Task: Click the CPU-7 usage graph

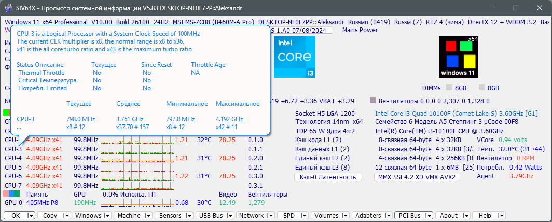Action: (x=137, y=185)
